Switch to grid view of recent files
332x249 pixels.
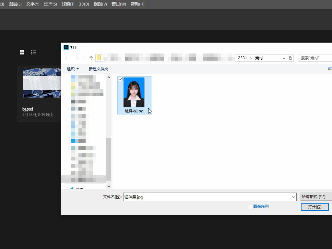pos(22,52)
